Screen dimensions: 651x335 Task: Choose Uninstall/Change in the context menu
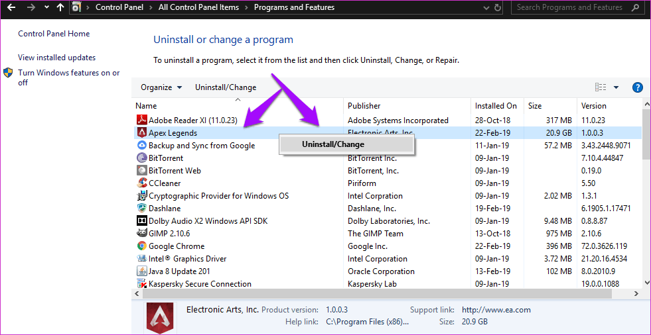(x=346, y=144)
